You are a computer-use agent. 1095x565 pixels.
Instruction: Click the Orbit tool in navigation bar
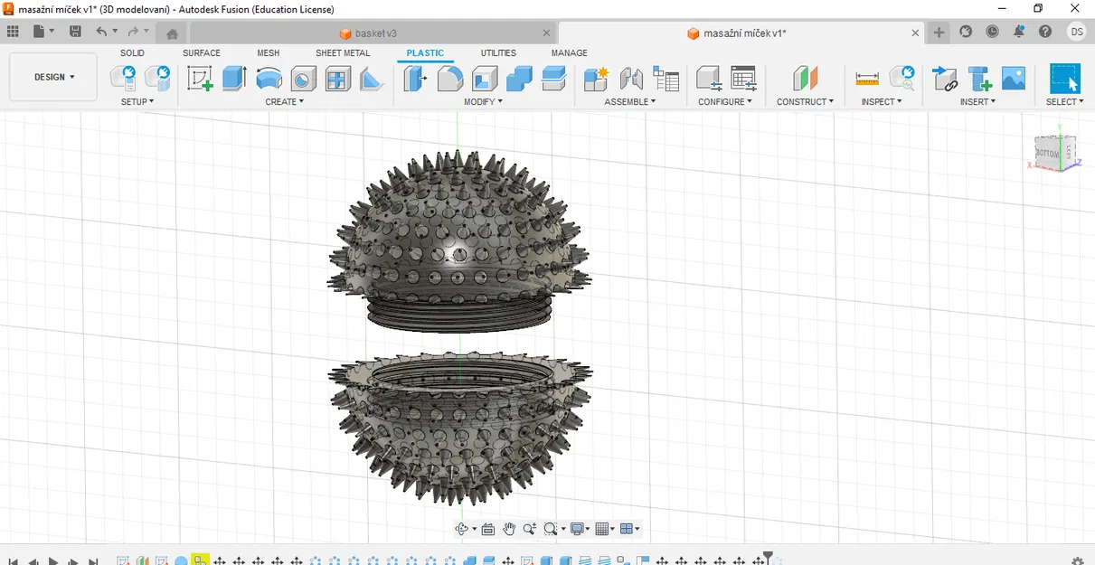coord(462,529)
